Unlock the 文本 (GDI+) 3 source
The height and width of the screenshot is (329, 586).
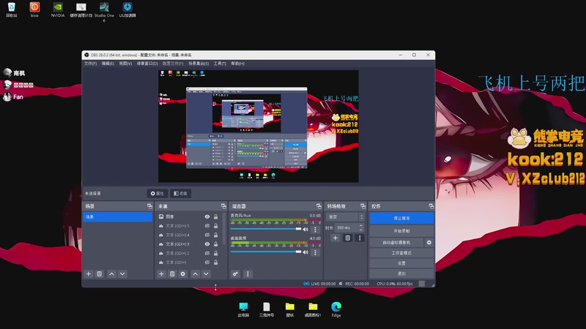coord(215,244)
